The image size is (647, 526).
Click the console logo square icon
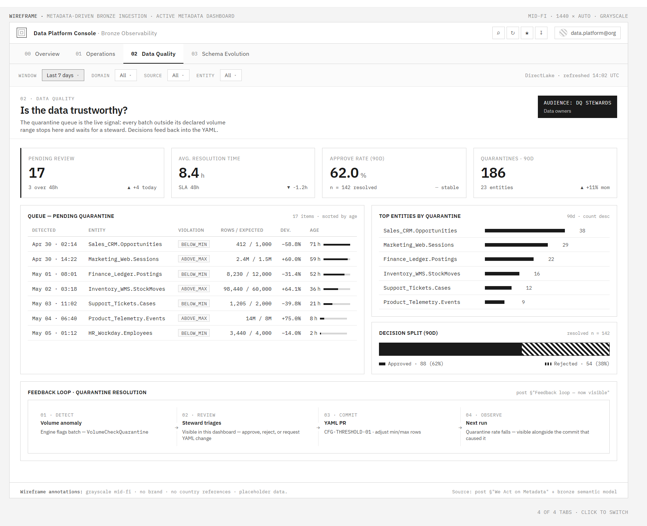[x=22, y=33]
